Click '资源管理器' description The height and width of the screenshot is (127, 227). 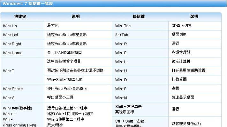tap(181, 52)
